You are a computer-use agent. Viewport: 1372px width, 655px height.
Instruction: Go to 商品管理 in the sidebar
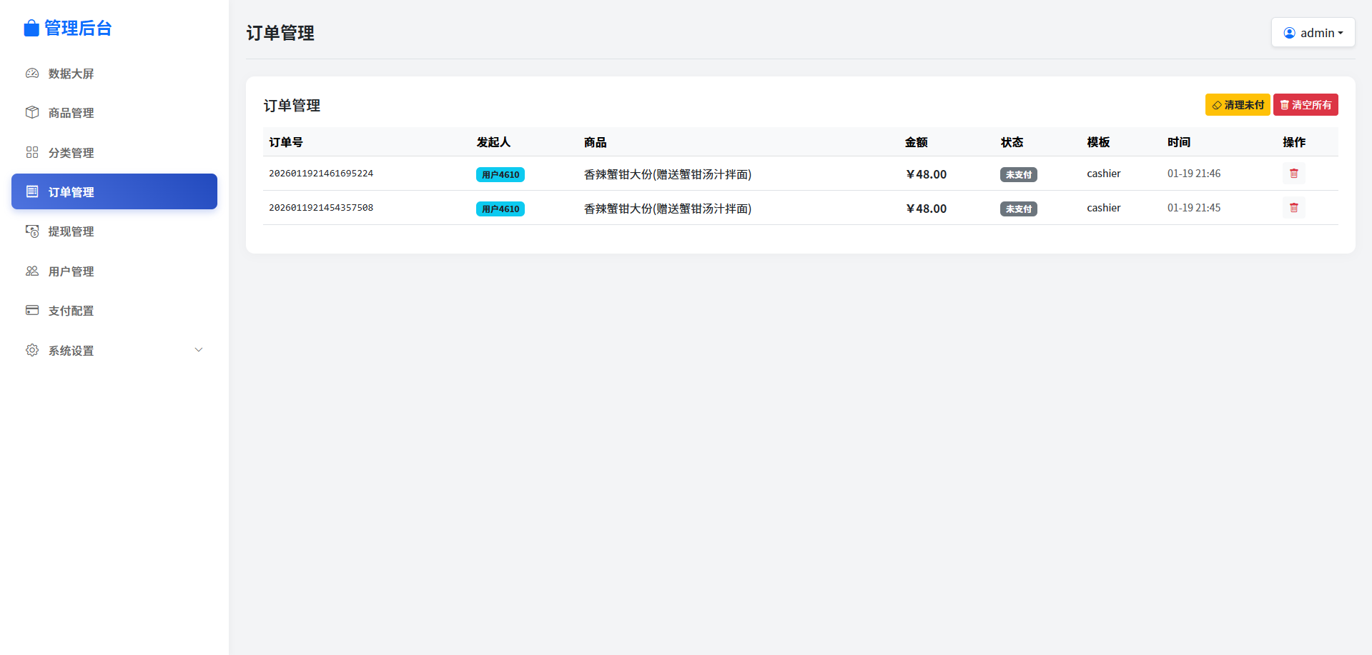point(71,113)
